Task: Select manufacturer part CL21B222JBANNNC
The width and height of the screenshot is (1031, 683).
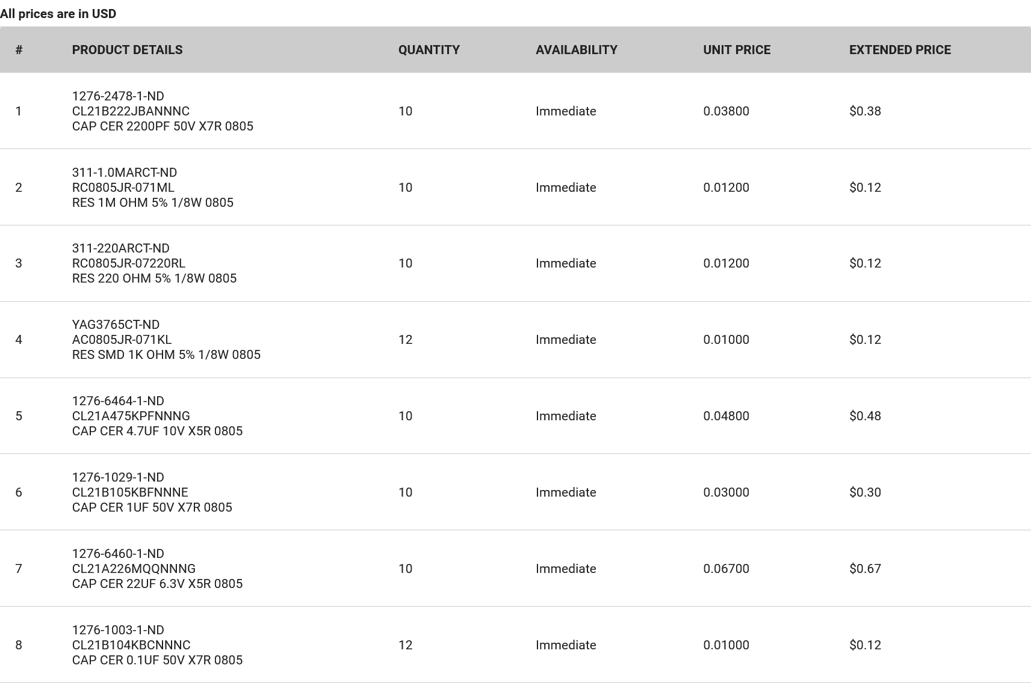Action: pos(131,111)
